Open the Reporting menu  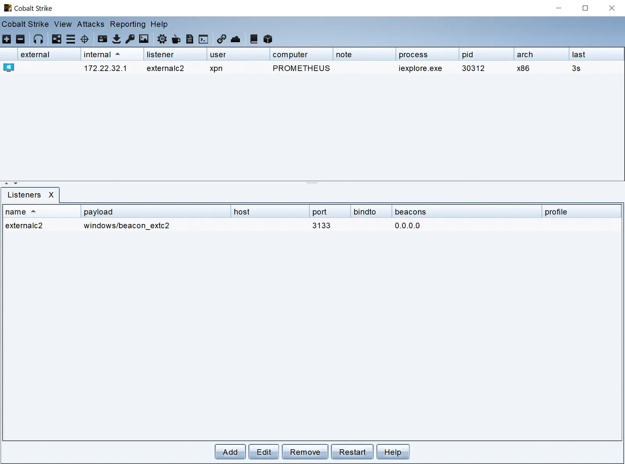128,24
